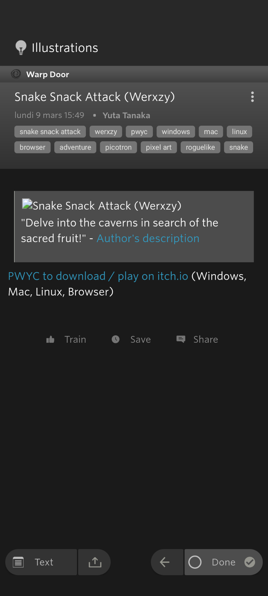Open the three-dot story options menu
This screenshot has width=268, height=596.
[252, 97]
